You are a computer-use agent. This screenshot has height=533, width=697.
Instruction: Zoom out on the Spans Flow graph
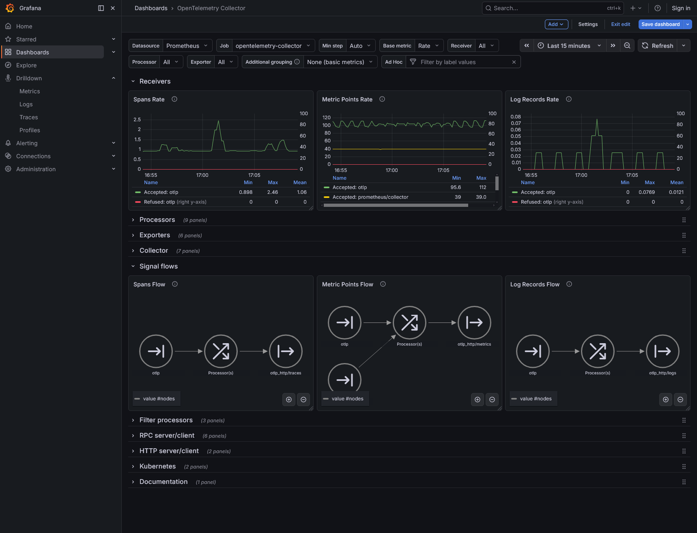(303, 400)
